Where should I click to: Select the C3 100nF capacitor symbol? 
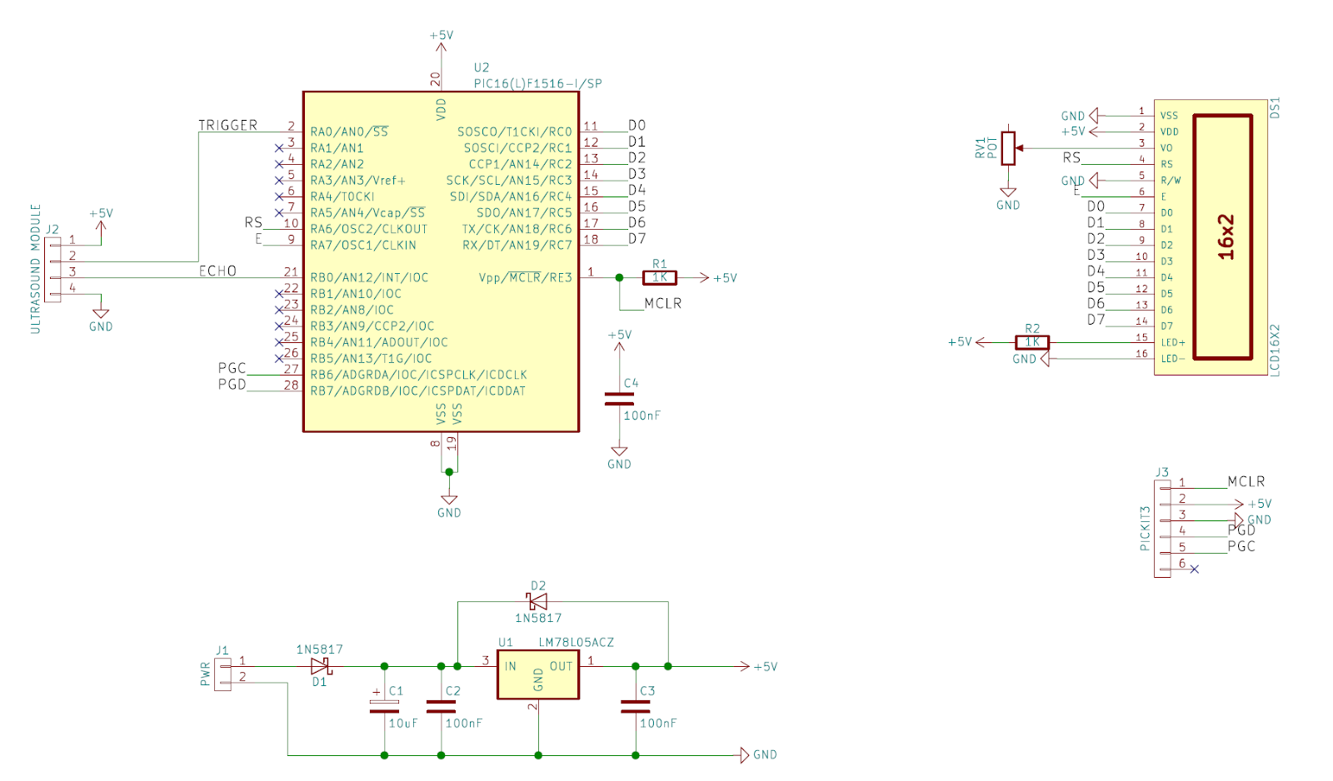[636, 706]
